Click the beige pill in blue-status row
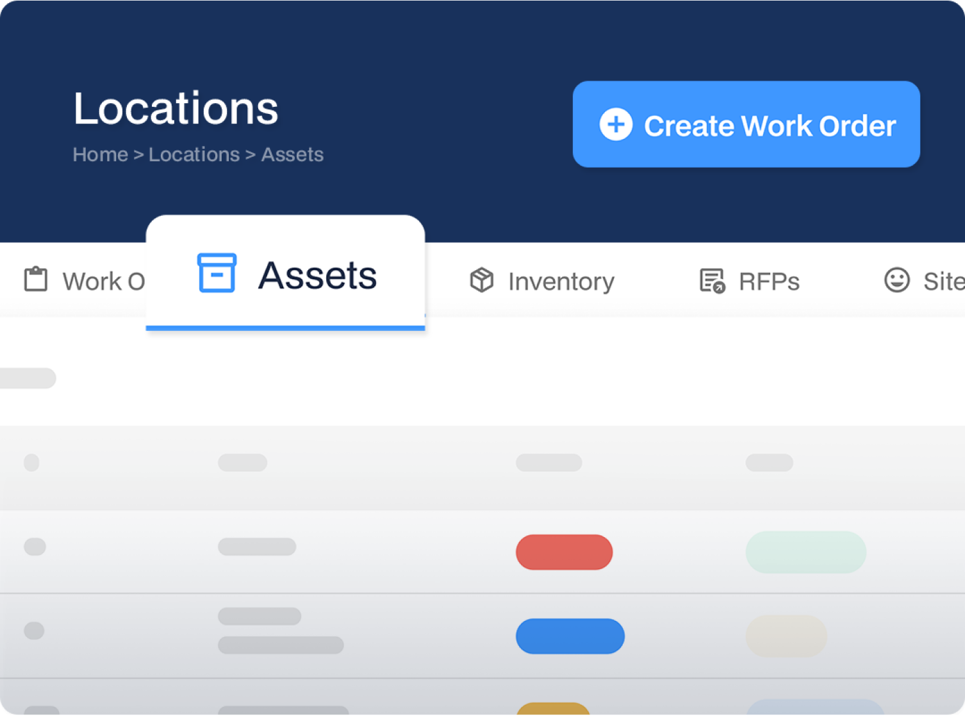The width and height of the screenshot is (965, 717). [786, 636]
